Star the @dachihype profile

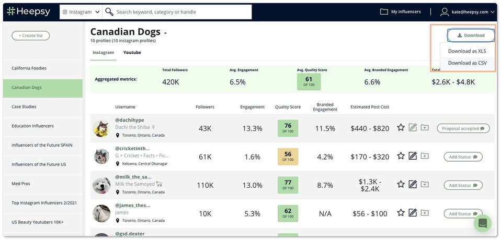[401, 128]
